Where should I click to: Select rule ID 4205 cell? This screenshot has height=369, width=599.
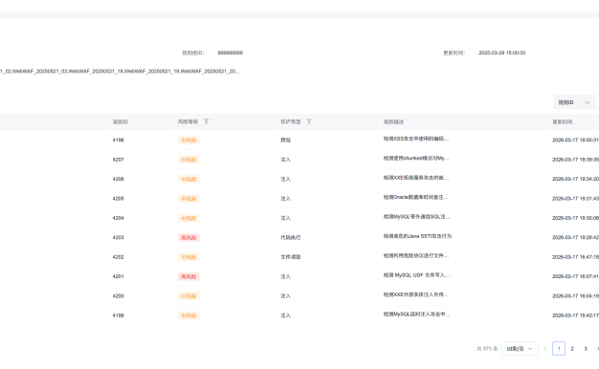[x=118, y=199]
